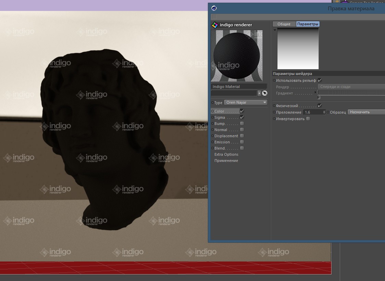The image size is (385, 281).
Task: Open the Type dropdown showing Oren Nayar
Action: (246, 102)
